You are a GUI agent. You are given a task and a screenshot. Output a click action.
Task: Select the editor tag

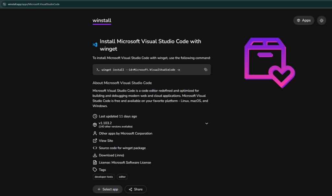[122, 177]
